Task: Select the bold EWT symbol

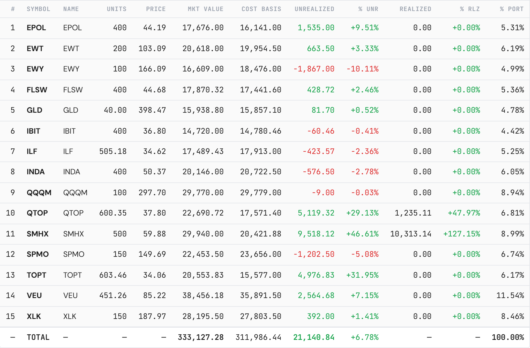Action: point(35,49)
